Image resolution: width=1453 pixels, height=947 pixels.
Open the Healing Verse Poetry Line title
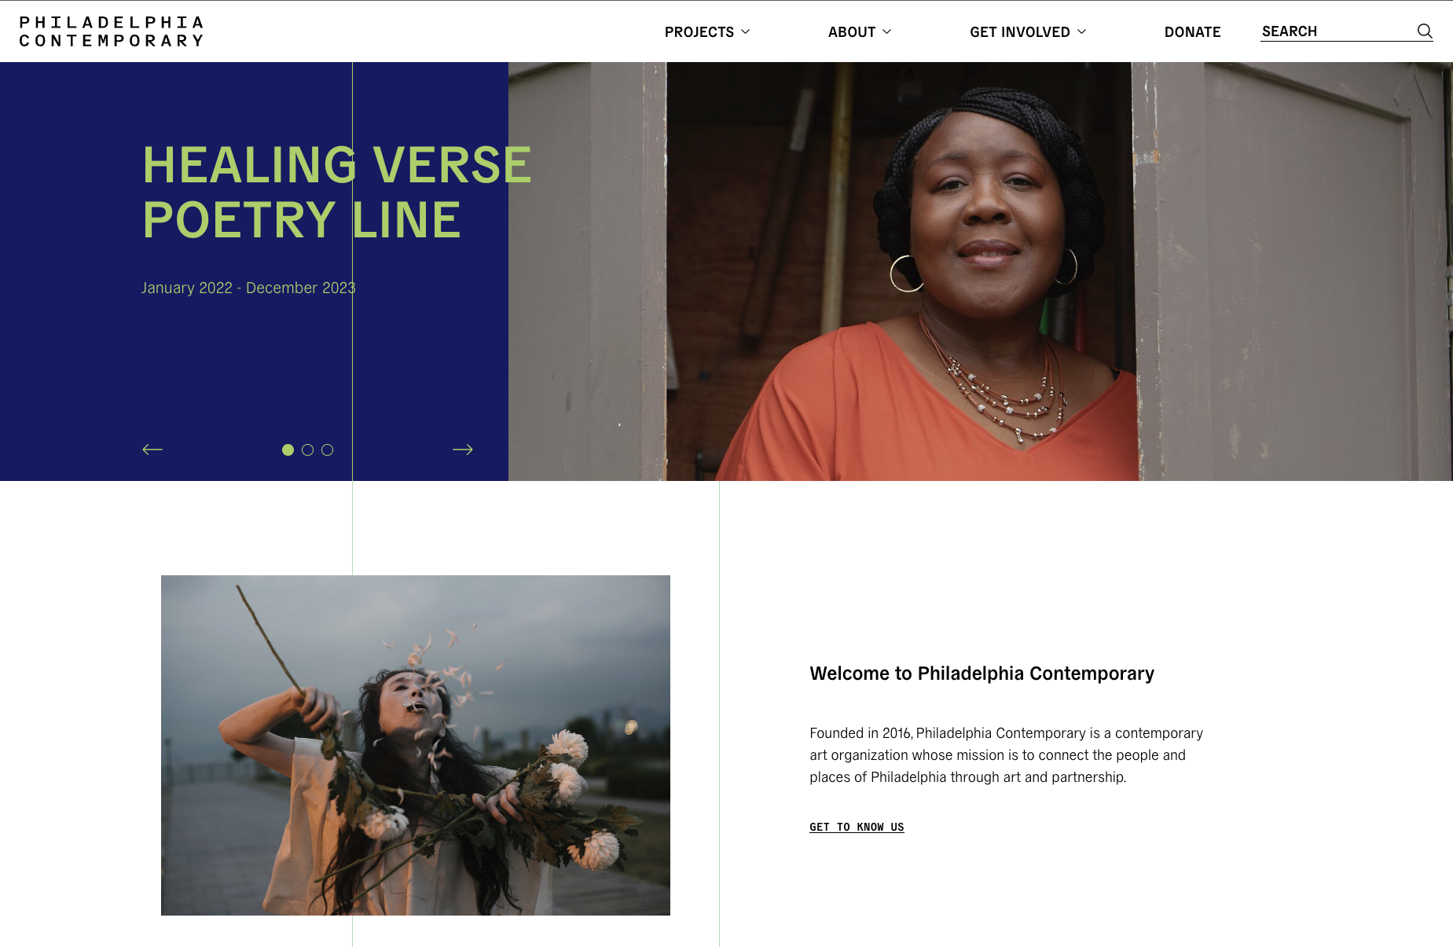click(x=337, y=193)
